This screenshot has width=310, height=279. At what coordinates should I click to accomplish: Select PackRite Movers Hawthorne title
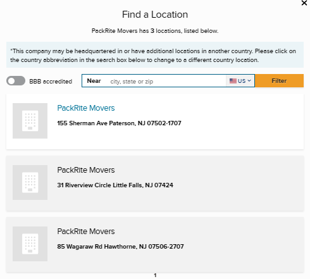point(86,232)
